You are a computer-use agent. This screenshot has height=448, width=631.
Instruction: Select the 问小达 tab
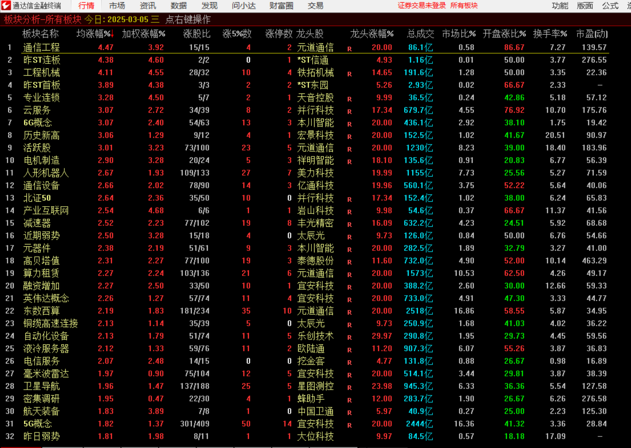pyautogui.click(x=244, y=5)
